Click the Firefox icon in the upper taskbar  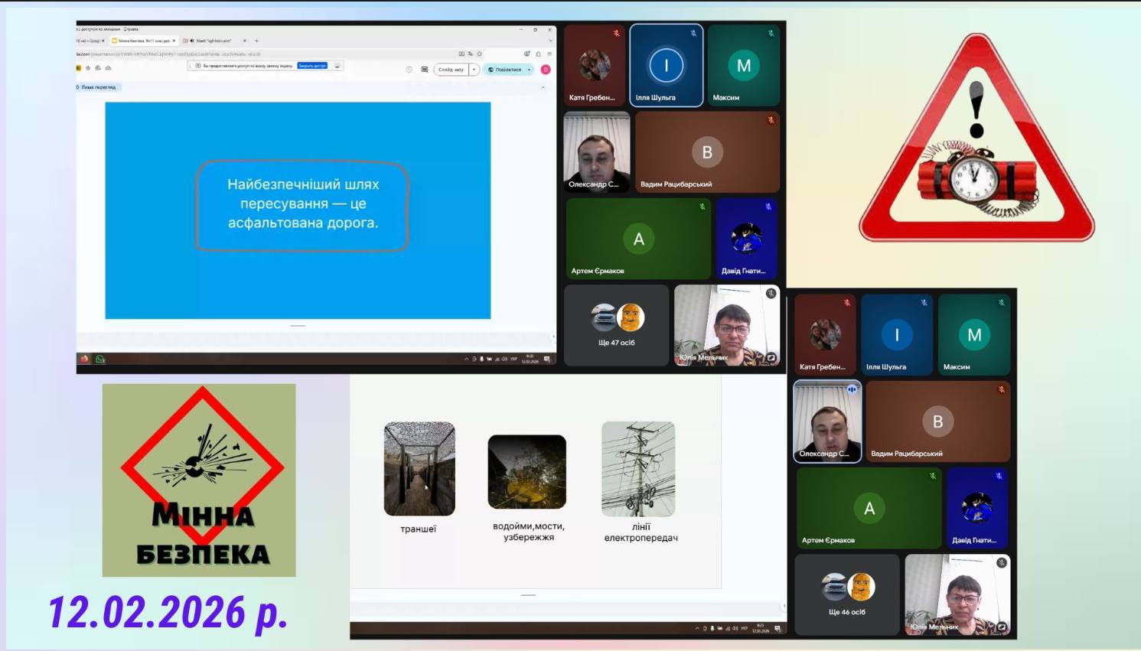tap(84, 359)
